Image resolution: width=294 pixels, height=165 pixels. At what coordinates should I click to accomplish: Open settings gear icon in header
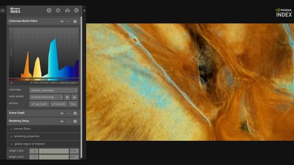[x=58, y=10]
